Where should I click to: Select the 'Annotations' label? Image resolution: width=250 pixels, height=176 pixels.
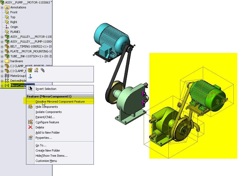coord(18,7)
